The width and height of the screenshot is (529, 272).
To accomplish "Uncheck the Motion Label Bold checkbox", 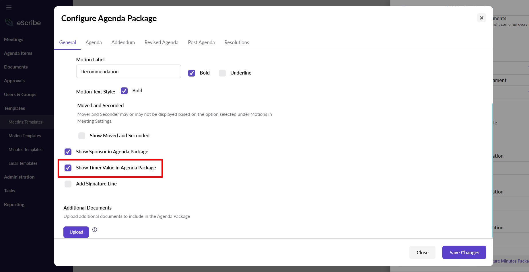I will (192, 73).
